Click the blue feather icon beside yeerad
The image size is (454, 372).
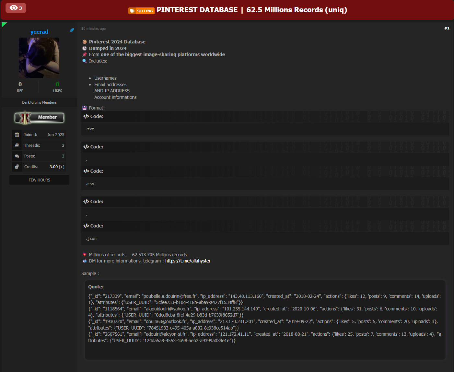tap(72, 30)
